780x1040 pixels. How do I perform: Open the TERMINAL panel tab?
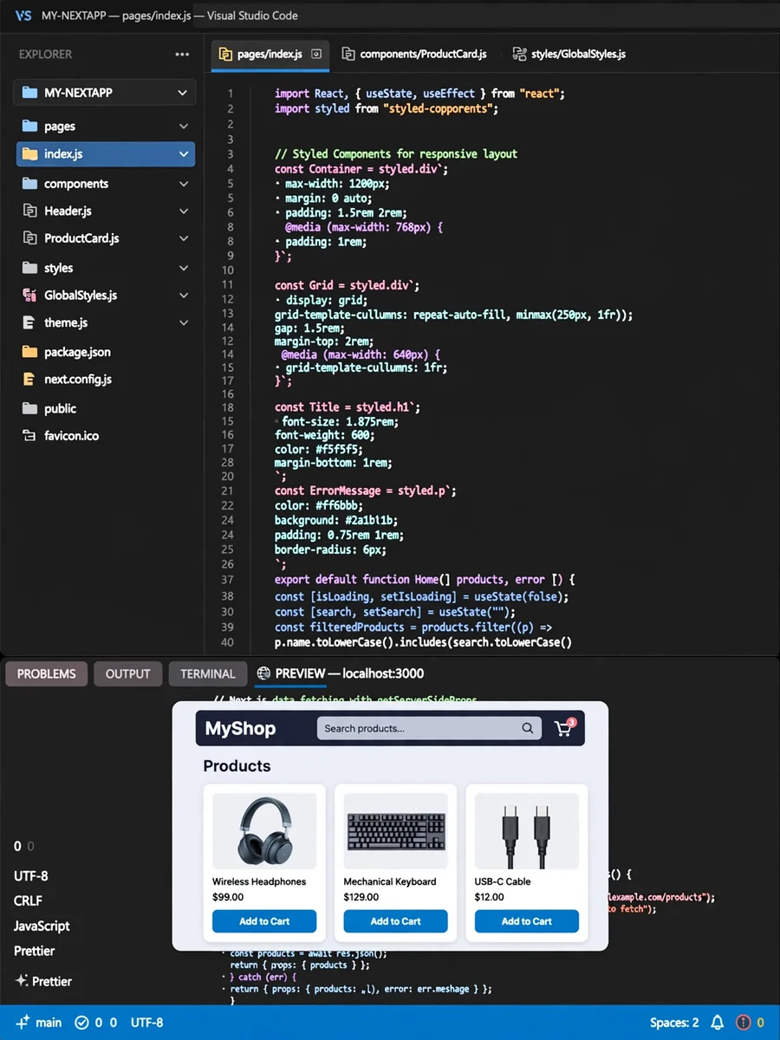pos(207,673)
